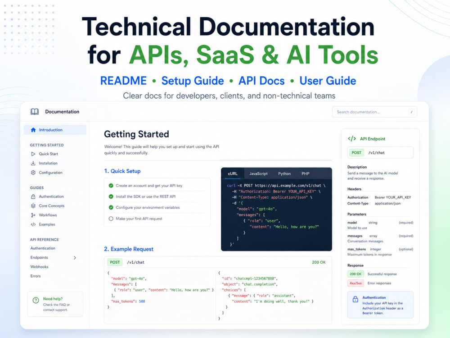
Task: Open the Webhooks reference page
Action: click(39, 267)
